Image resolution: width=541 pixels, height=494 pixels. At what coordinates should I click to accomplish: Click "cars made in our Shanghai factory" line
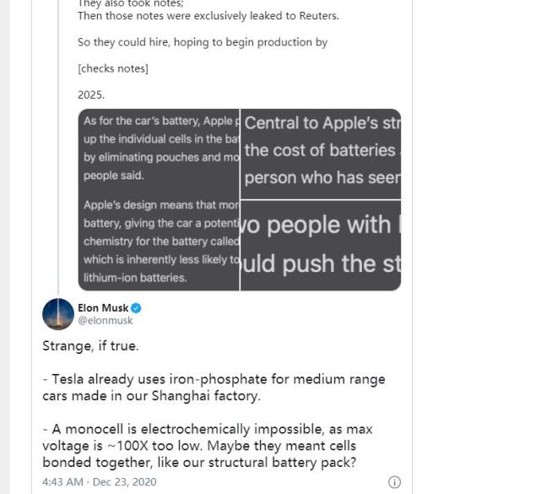(152, 395)
